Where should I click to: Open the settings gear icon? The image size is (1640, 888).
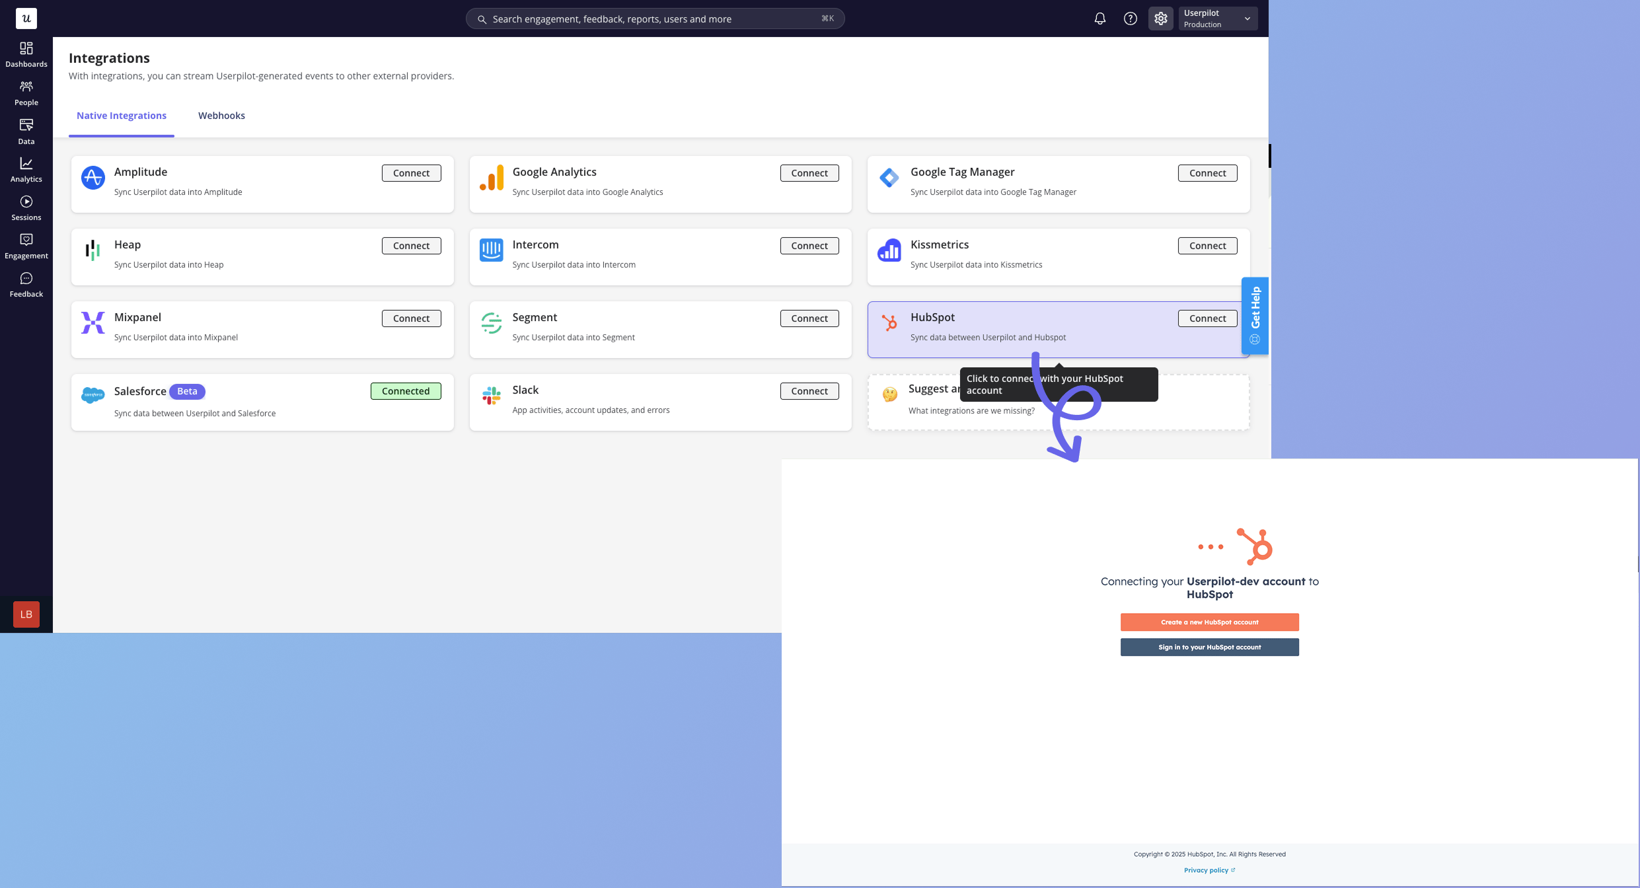1161,18
